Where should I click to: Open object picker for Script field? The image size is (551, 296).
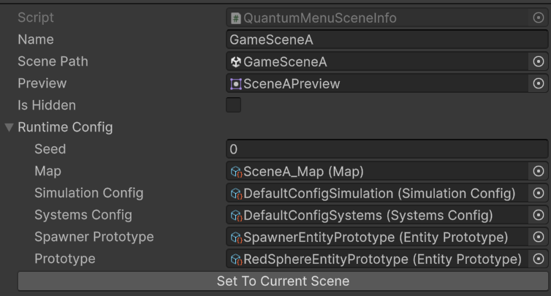tap(539, 18)
